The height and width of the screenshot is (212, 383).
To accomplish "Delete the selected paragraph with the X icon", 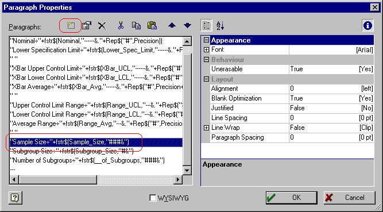I will 102,25.
